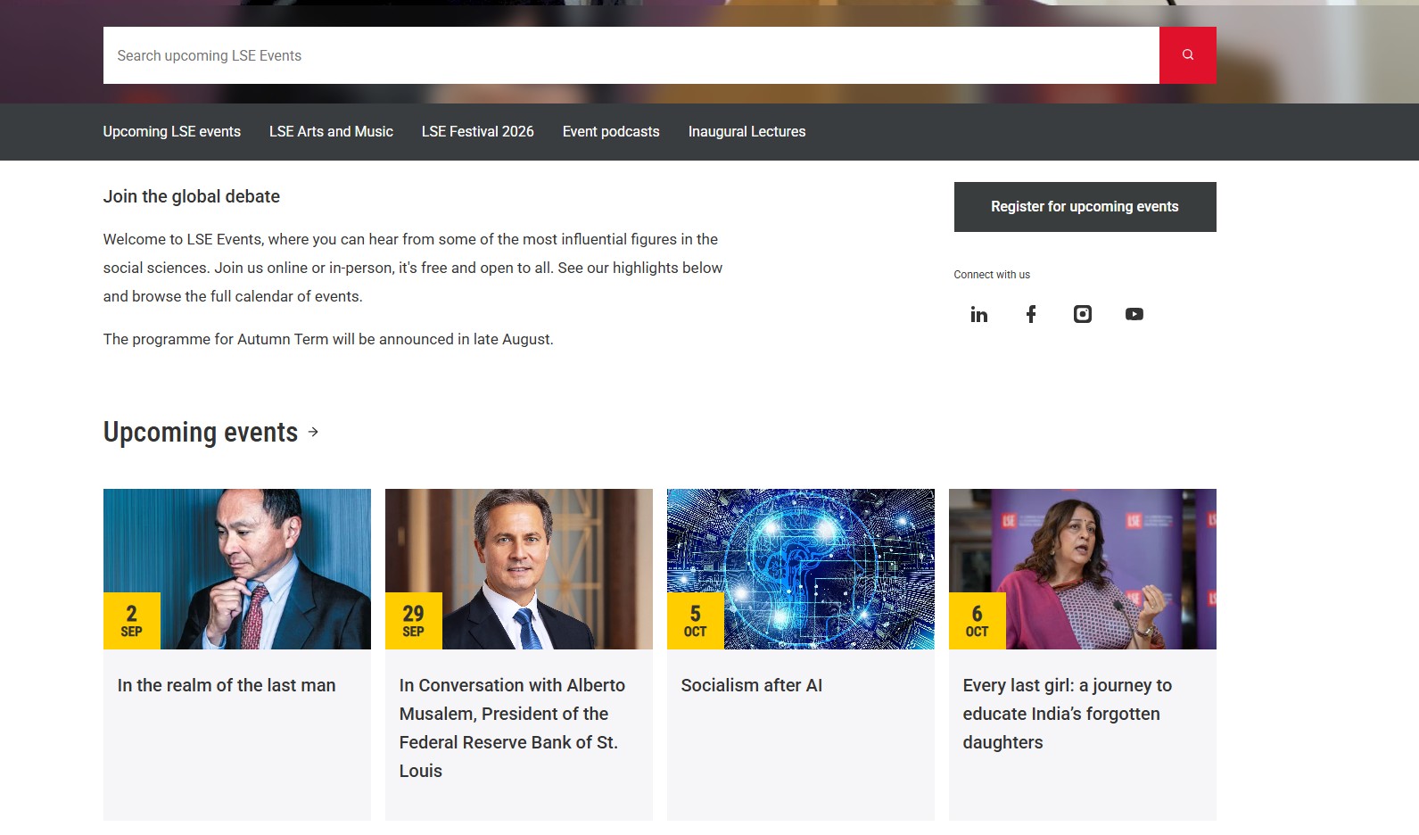Open LSE YouTube channel icon
Image resolution: width=1419 pixels, height=835 pixels.
tap(1134, 314)
